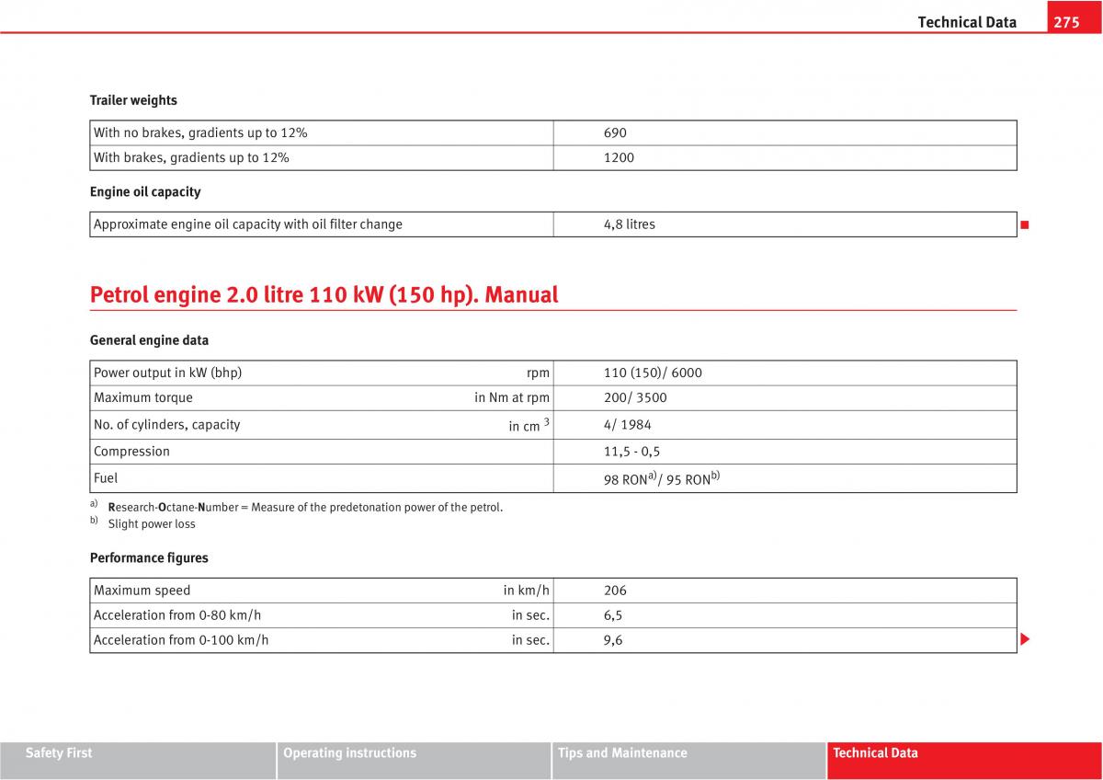Click the Performance figures heading

coord(149,558)
